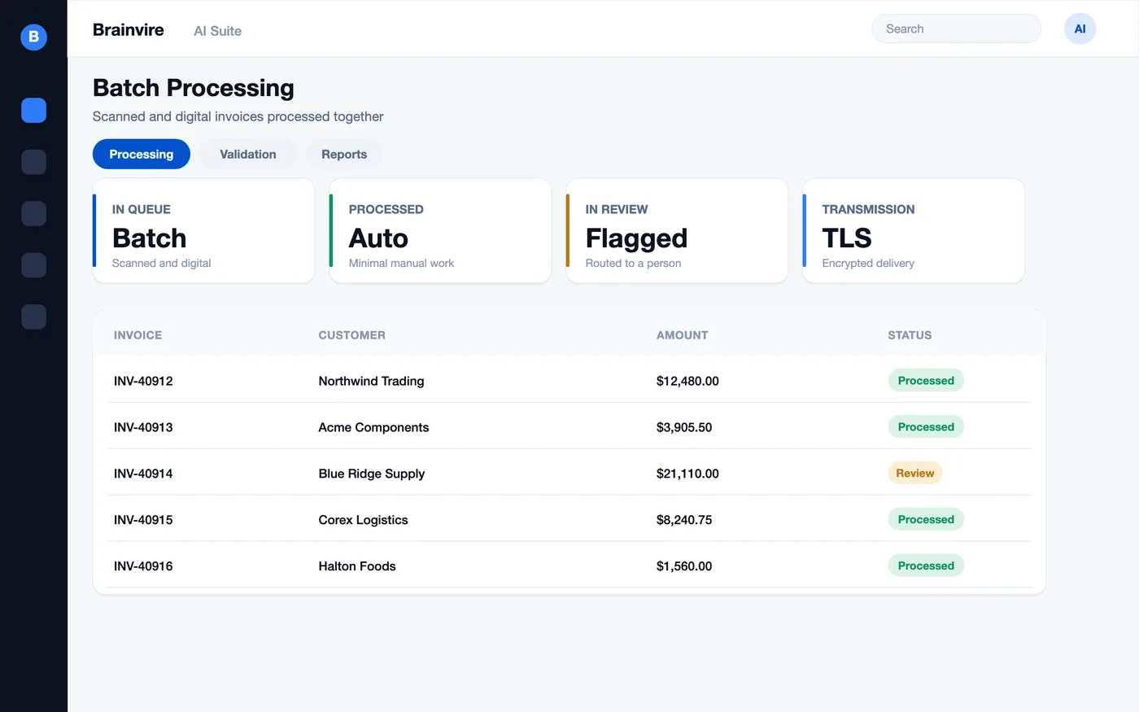
Task: Select invoice INV-40913
Action: click(143, 427)
